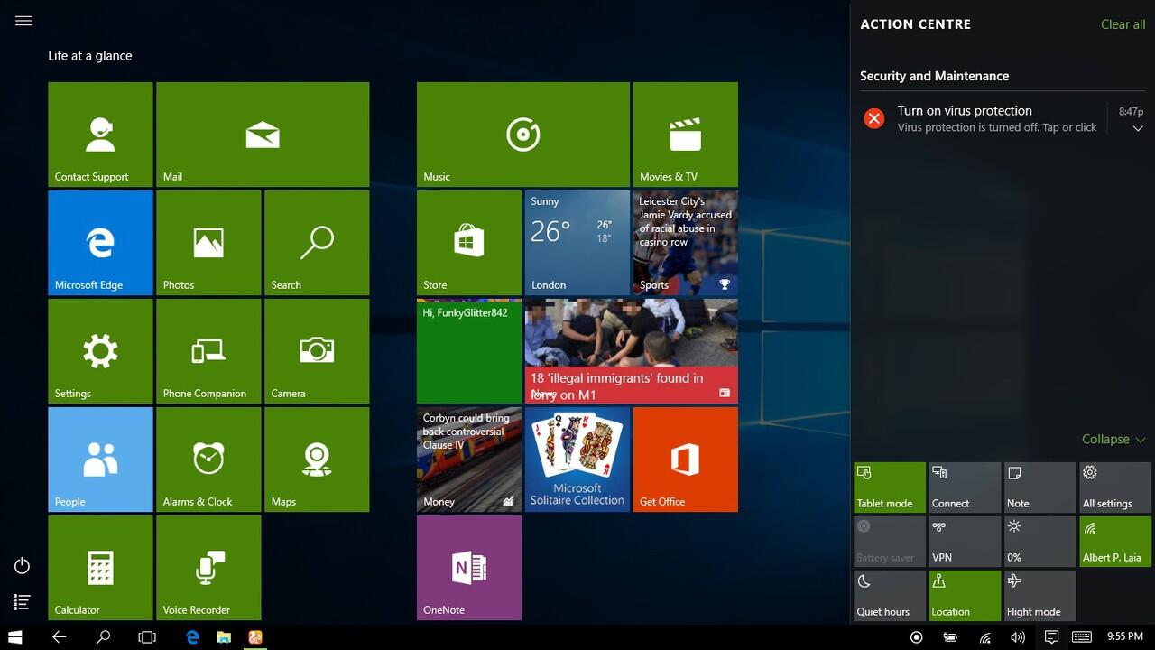Open Phone Companion tile

[x=208, y=351]
